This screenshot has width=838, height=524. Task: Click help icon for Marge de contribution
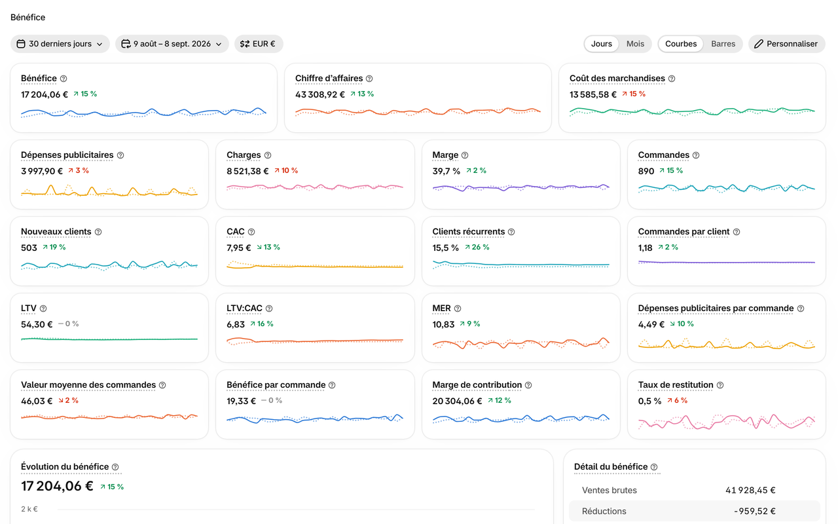click(x=528, y=385)
